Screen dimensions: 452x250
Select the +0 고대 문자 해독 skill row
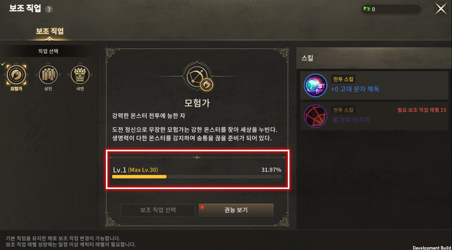coord(374,85)
